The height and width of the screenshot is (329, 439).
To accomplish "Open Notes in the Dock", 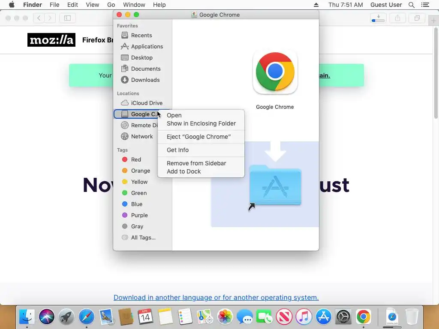I will click(x=165, y=317).
